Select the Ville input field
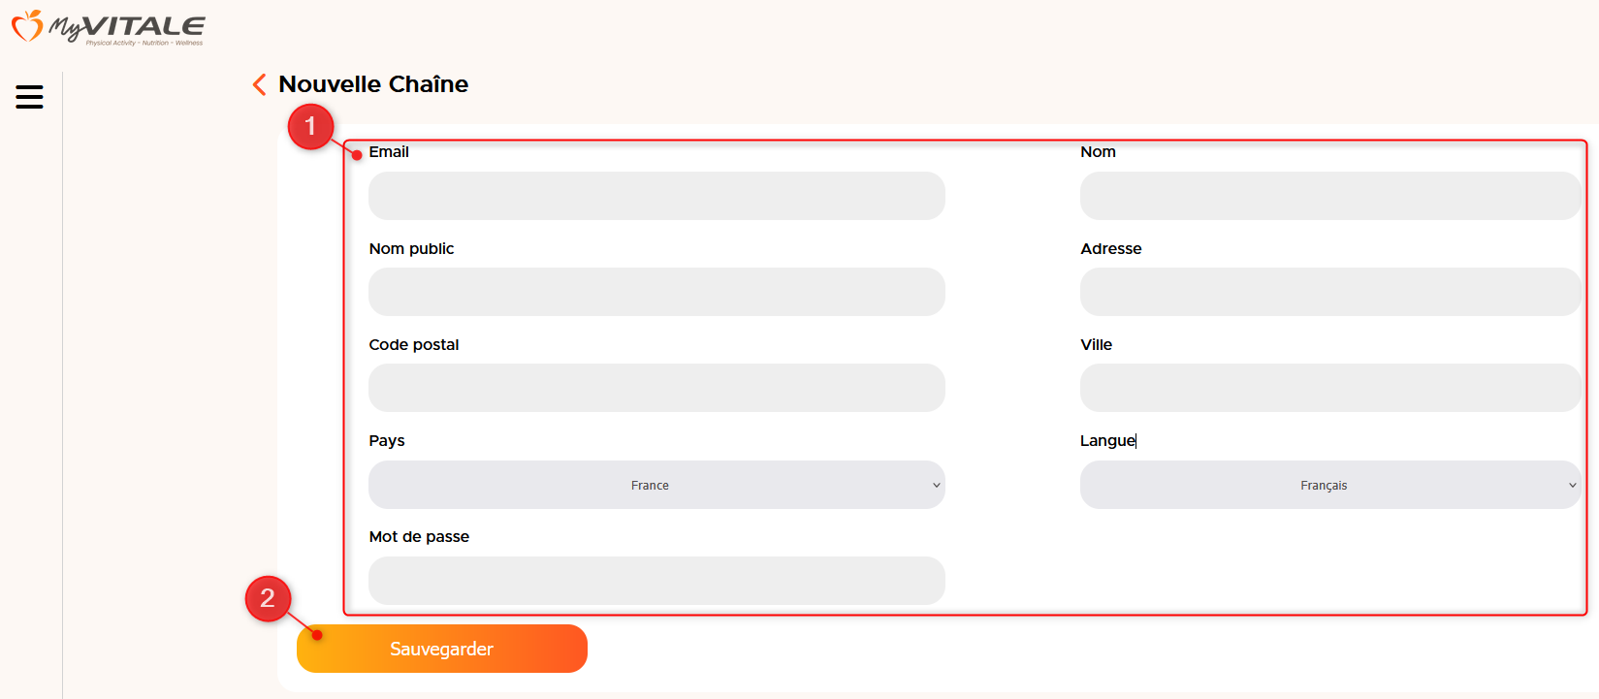This screenshot has height=699, width=1599. tap(1330, 388)
